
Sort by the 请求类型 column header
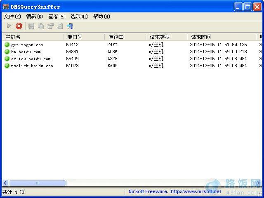[x=167, y=37]
